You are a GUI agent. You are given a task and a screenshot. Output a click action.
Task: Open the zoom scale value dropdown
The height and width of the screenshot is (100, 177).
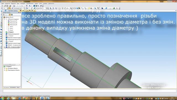point(63,8)
